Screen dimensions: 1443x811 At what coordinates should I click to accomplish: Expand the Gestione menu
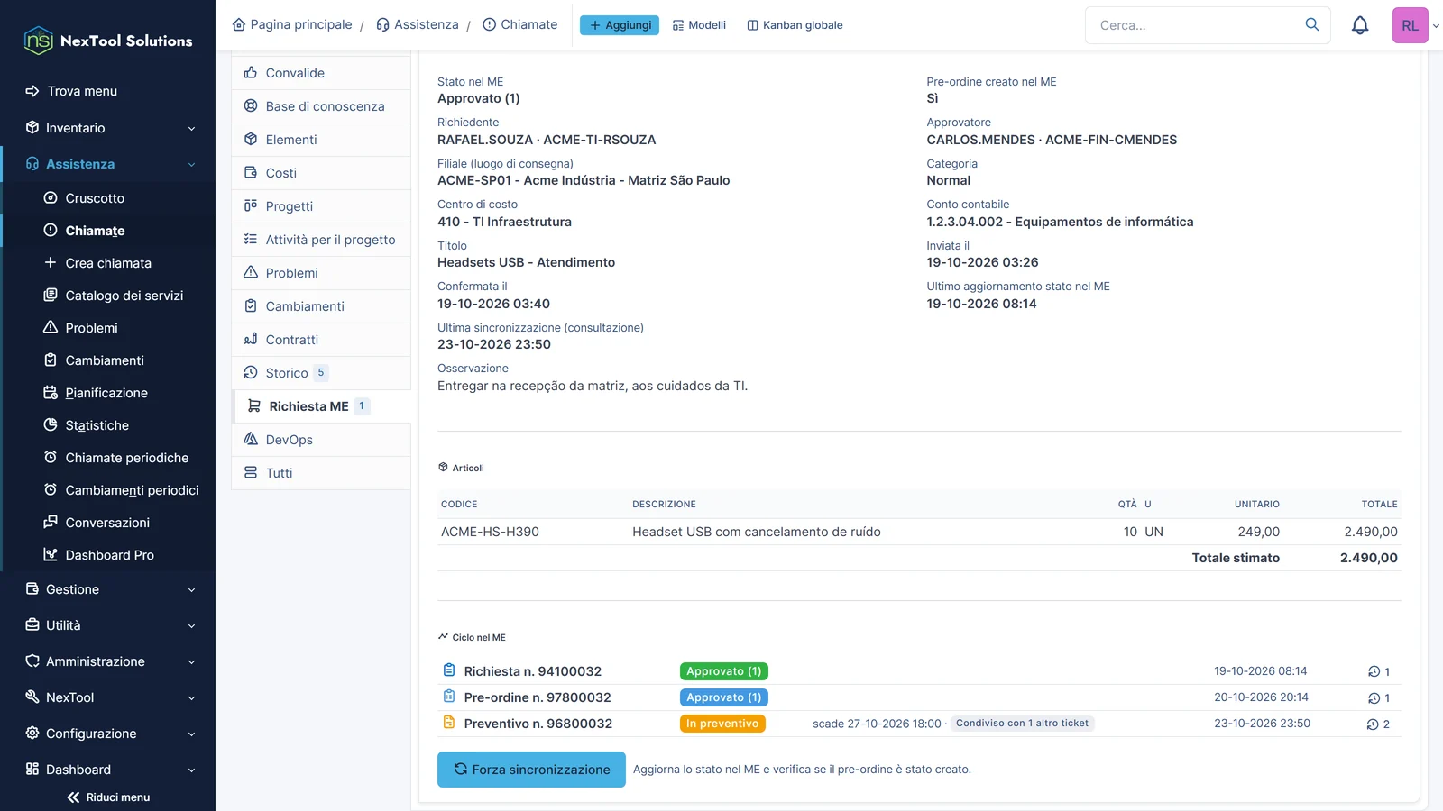pos(108,589)
